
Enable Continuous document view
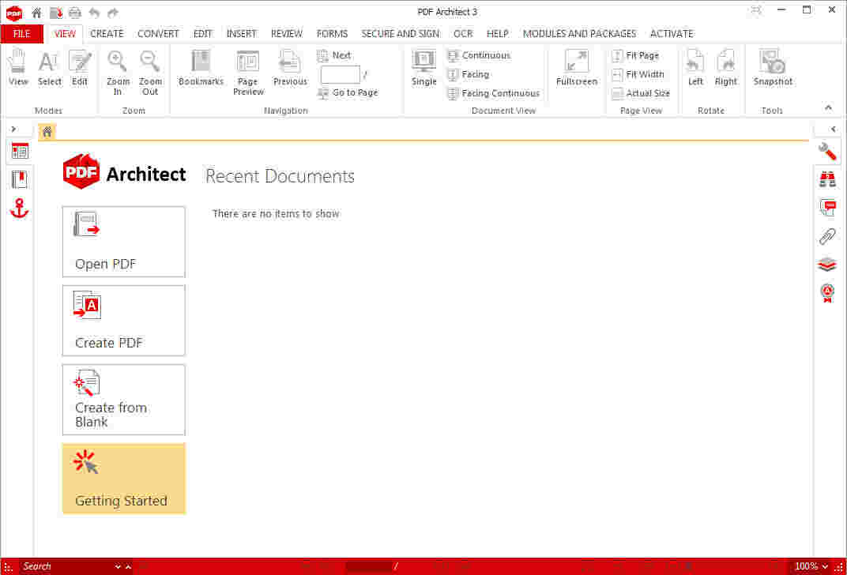[x=479, y=55]
